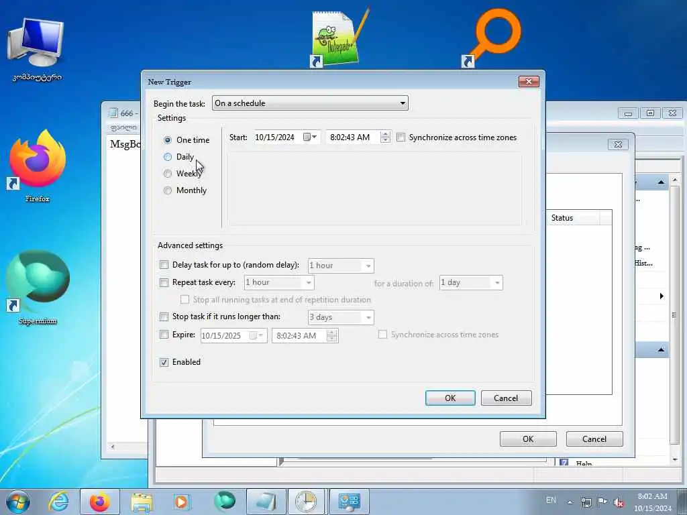Open the Start date calendar picker icon

310,137
